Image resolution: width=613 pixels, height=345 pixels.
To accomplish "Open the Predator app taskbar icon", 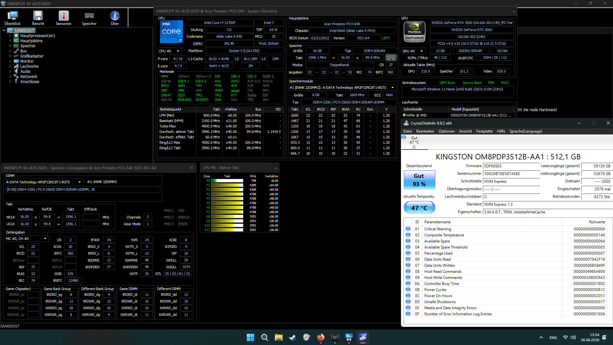I will [x=335, y=337].
